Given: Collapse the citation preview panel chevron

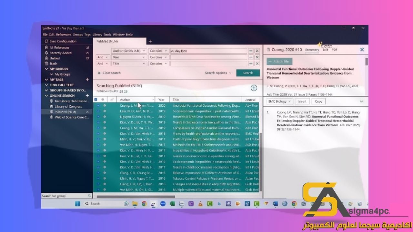Looking at the screenshot, I should coord(361,101).
